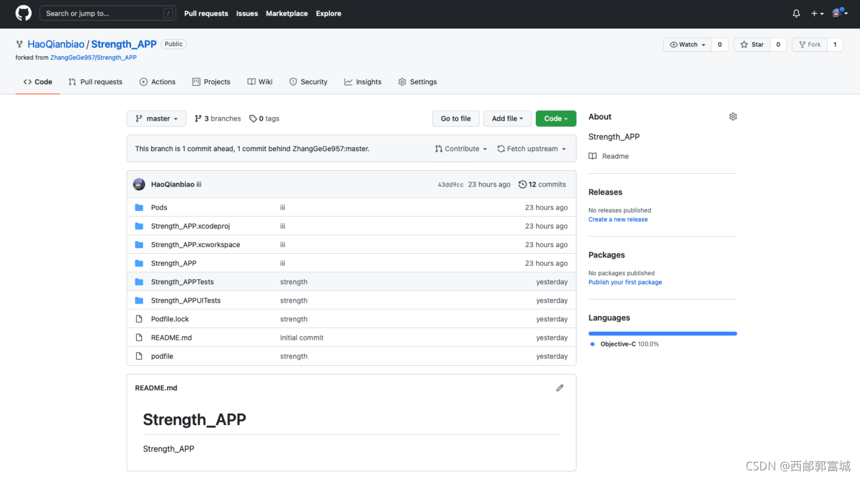Click the file icon beside Podfile.lock
Screen dimensions: 860x477
click(139, 319)
